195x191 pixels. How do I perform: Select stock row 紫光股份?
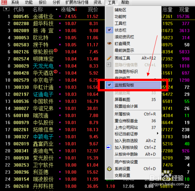click(x=43, y=158)
